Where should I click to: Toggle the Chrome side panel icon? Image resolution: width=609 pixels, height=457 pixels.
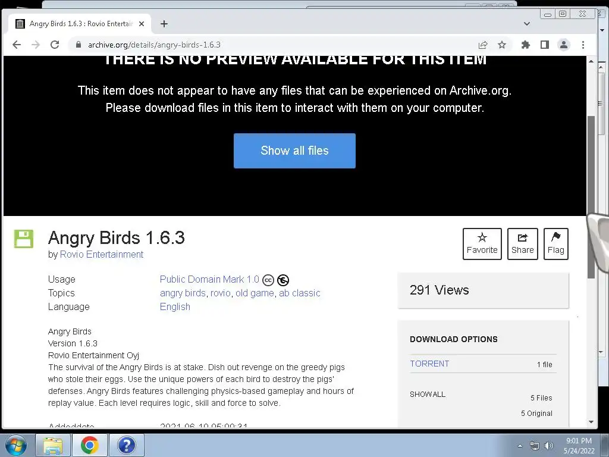point(545,45)
